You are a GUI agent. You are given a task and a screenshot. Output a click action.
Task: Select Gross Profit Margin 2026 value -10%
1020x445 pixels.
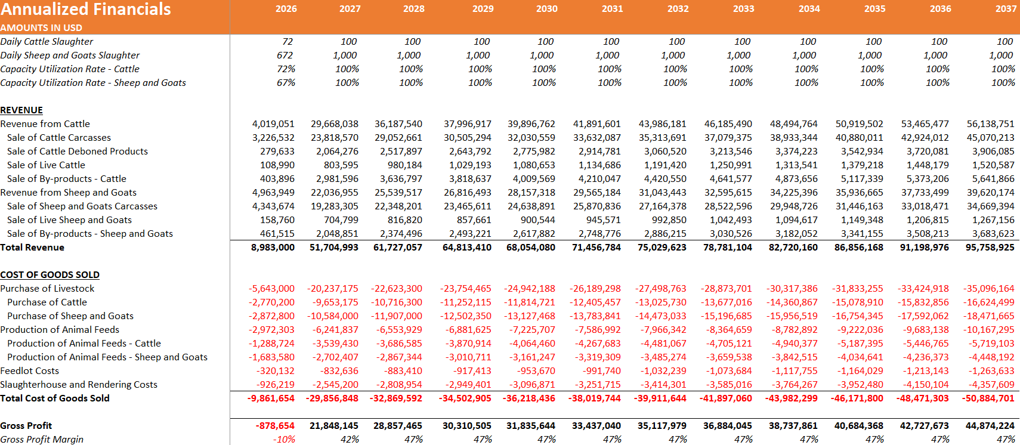284,439
